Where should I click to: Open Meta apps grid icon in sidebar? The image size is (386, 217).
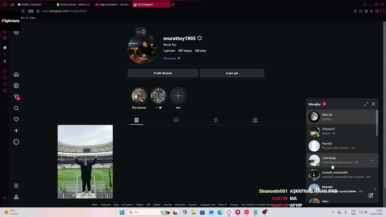point(16,197)
